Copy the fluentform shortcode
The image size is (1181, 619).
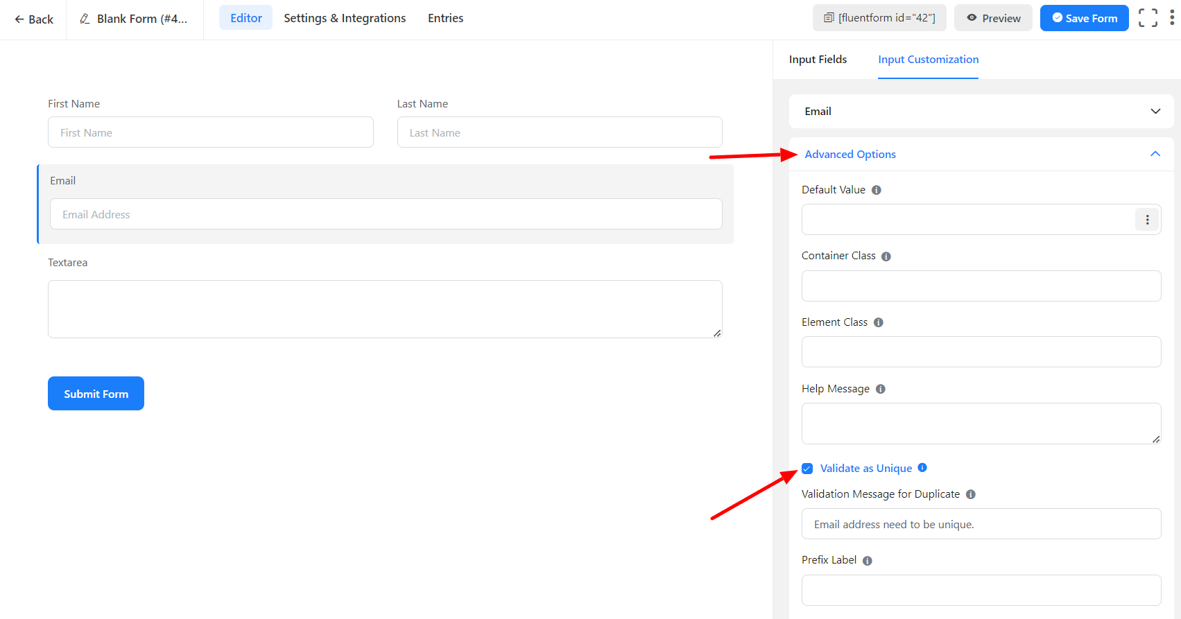[x=879, y=18]
